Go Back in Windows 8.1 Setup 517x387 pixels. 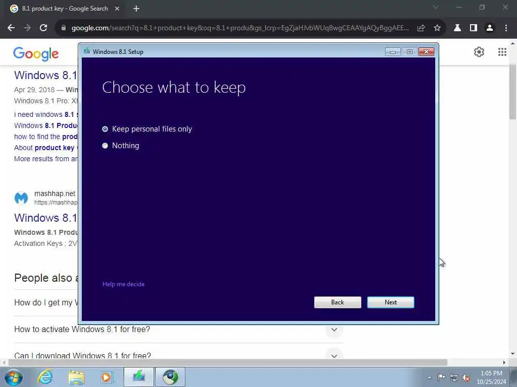point(337,302)
